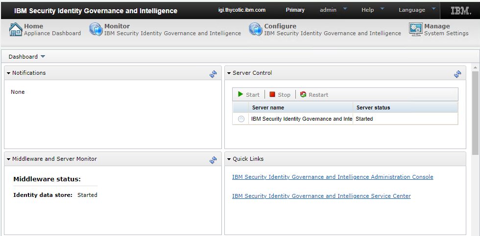Open the Administration Console quick link
The image size is (480, 236).
(333, 177)
